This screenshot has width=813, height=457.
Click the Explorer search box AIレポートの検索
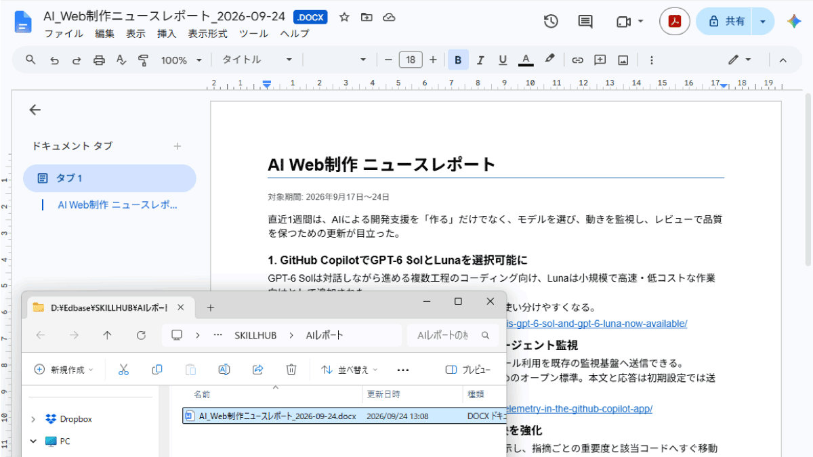452,335
